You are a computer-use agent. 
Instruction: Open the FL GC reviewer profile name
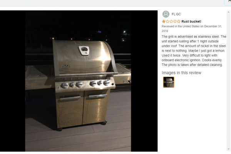click(x=176, y=14)
